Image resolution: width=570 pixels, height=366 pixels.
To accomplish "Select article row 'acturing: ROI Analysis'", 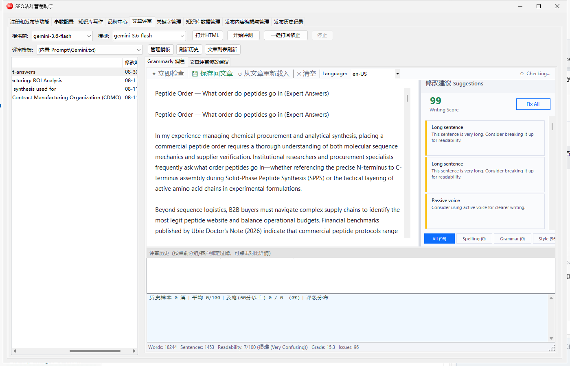I will coord(75,81).
